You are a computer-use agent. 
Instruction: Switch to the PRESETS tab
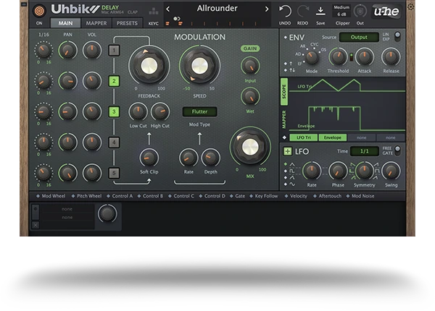coord(127,23)
